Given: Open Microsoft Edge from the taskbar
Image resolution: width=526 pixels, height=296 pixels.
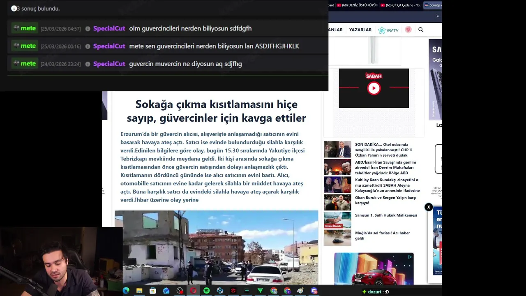Looking at the screenshot, I should click(126, 291).
